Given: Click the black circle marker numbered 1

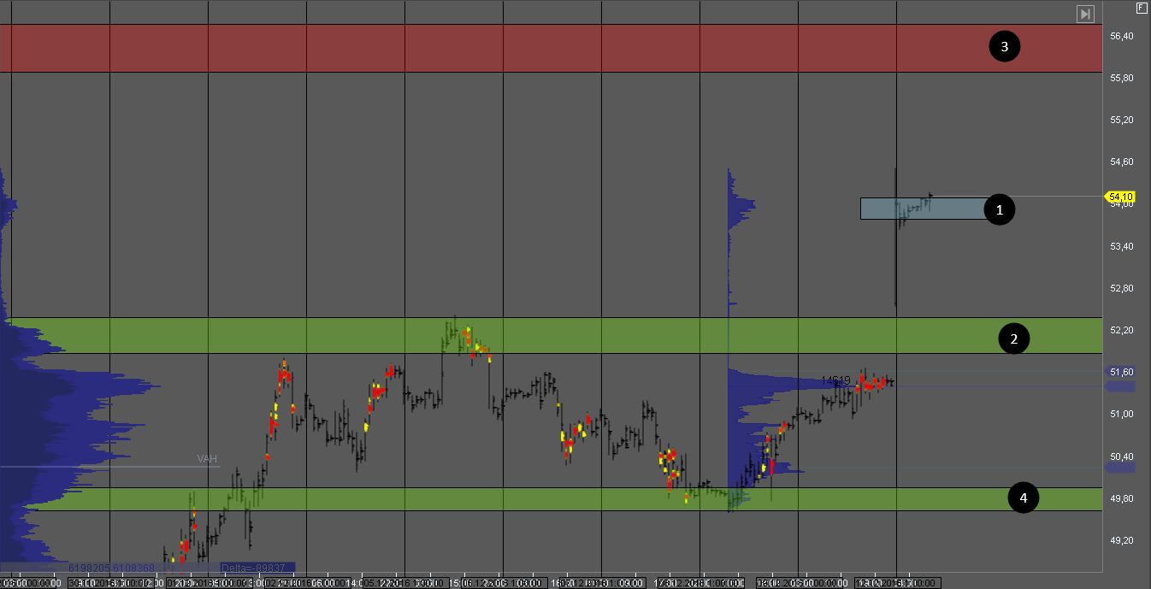Looking at the screenshot, I should (999, 209).
